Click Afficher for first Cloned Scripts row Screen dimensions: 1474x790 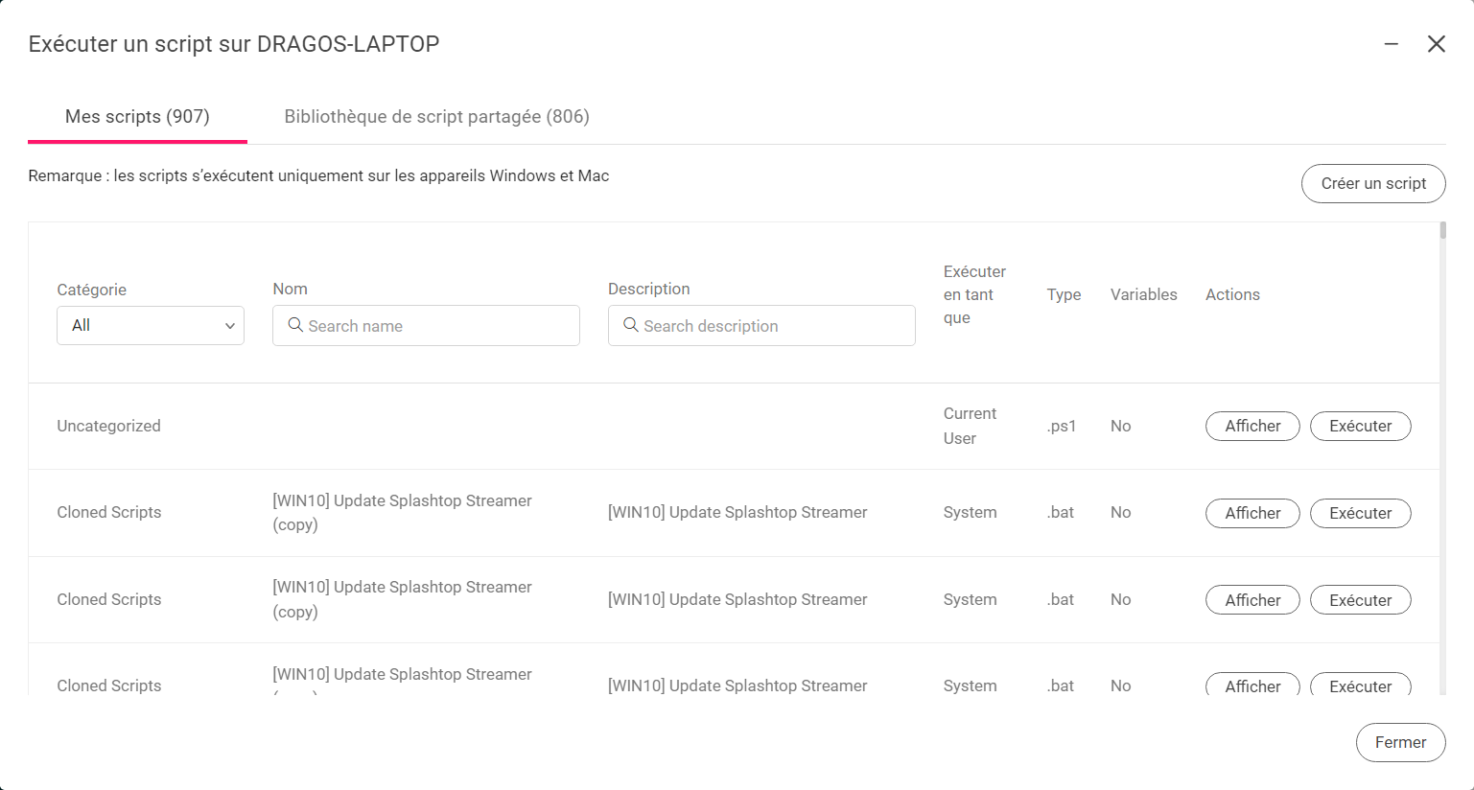1252,513
